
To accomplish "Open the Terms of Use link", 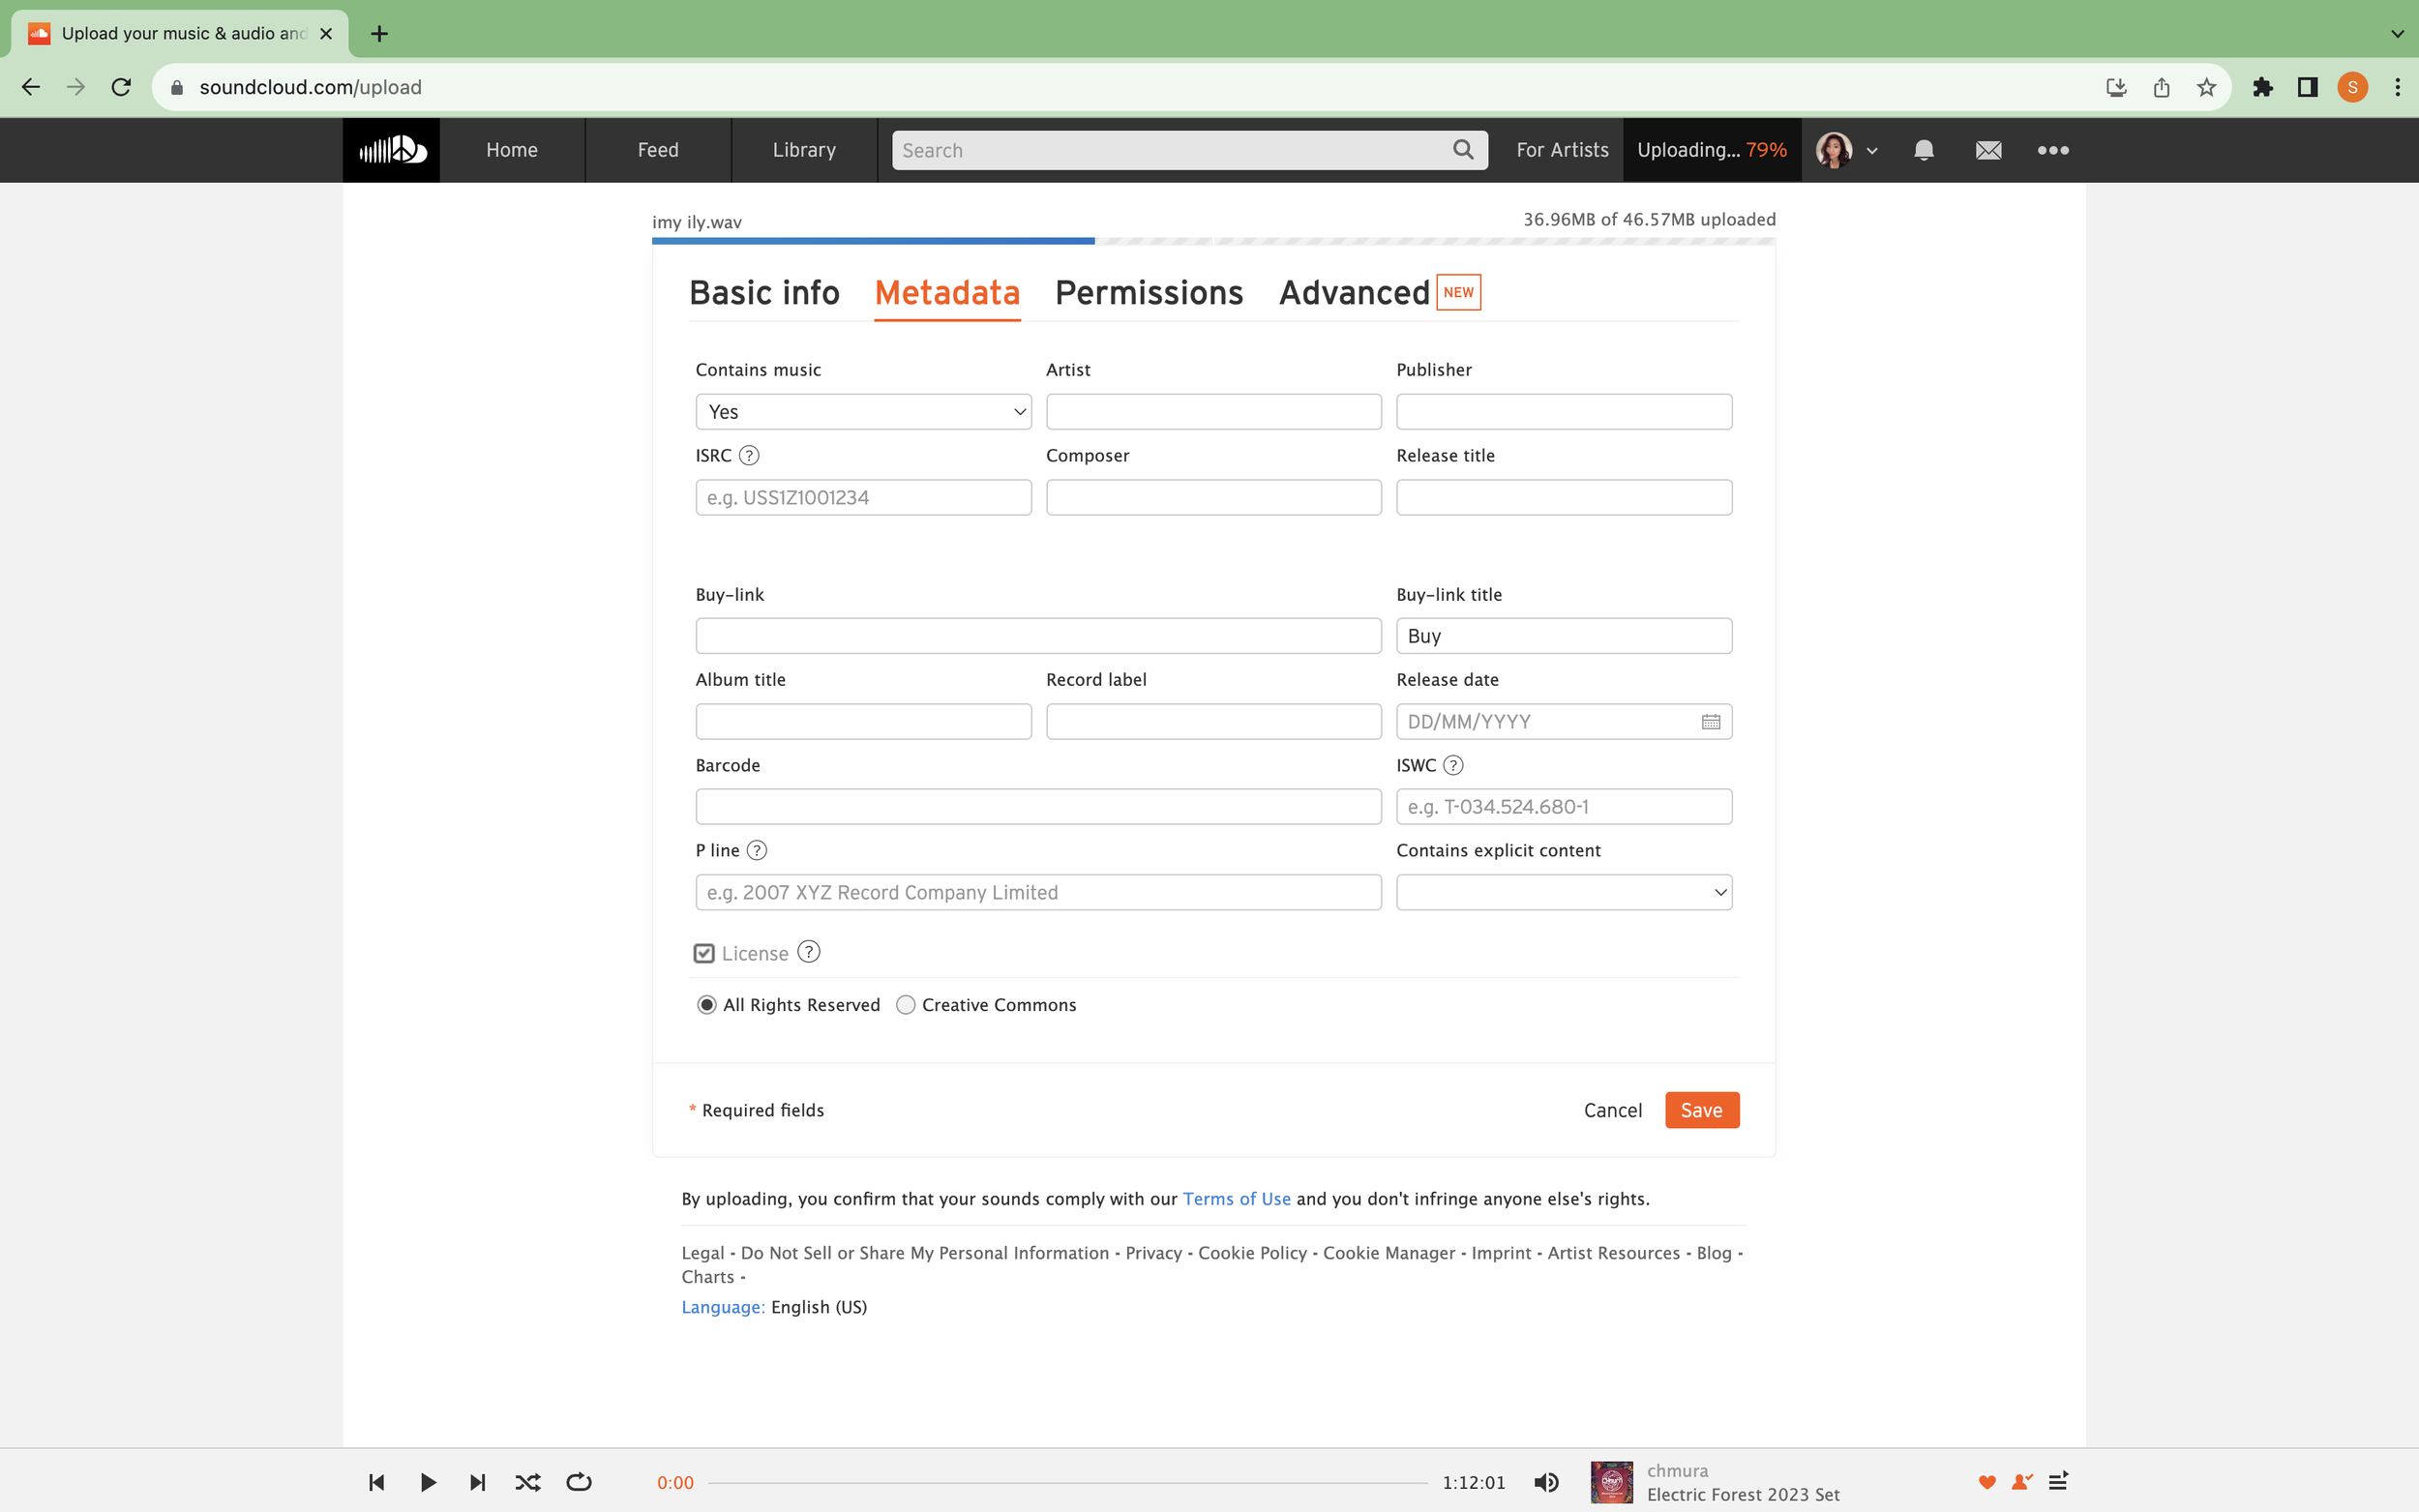I will (x=1236, y=1199).
